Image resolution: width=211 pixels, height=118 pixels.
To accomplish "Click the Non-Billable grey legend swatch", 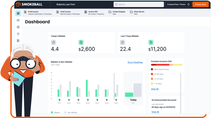I will tap(65, 112).
